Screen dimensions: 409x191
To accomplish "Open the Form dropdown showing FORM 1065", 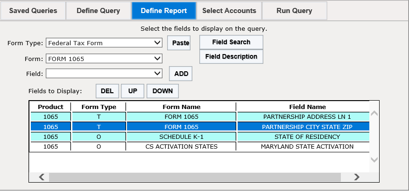I will pos(104,59).
